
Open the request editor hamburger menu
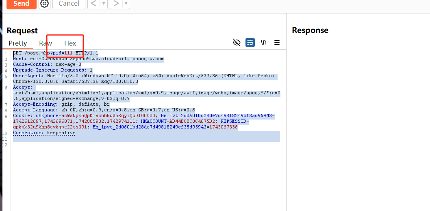coord(277,42)
